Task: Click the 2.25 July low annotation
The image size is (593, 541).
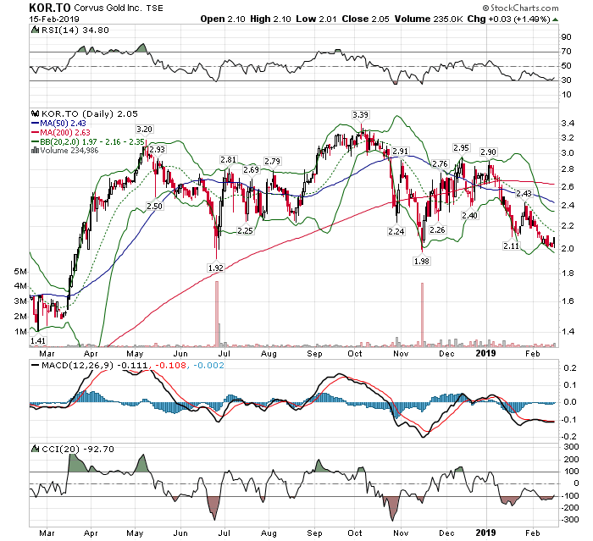Action: 245,230
